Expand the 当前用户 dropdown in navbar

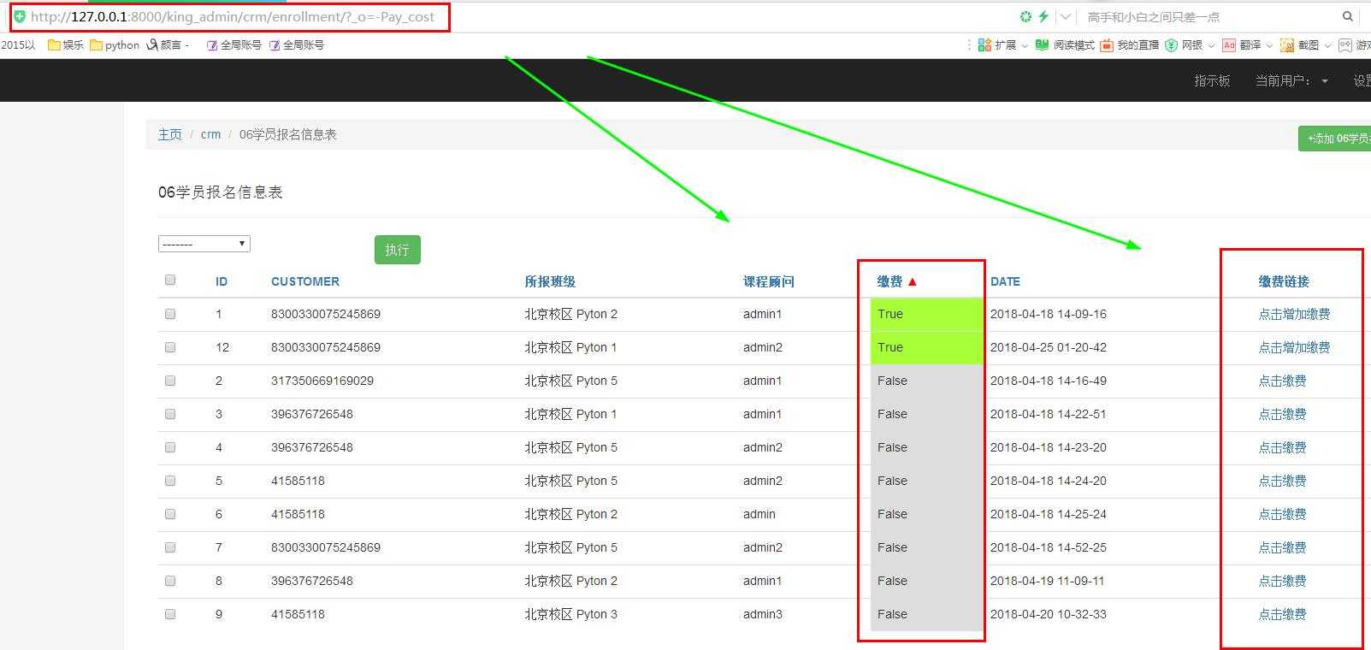point(1291,80)
